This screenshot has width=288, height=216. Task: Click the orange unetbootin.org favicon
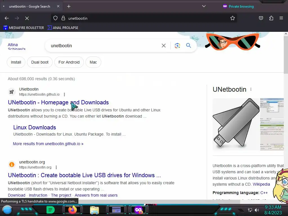point(12,164)
